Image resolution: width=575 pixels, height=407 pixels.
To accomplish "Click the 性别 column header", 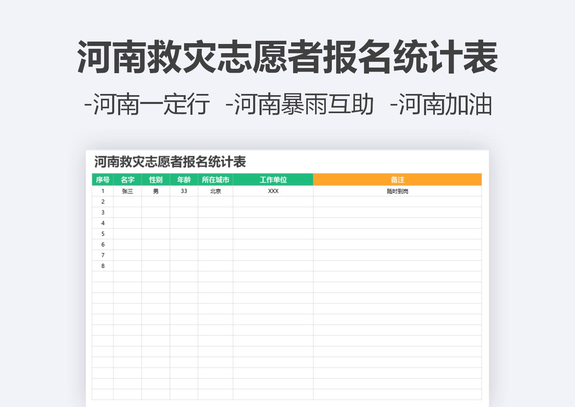I will [x=155, y=180].
